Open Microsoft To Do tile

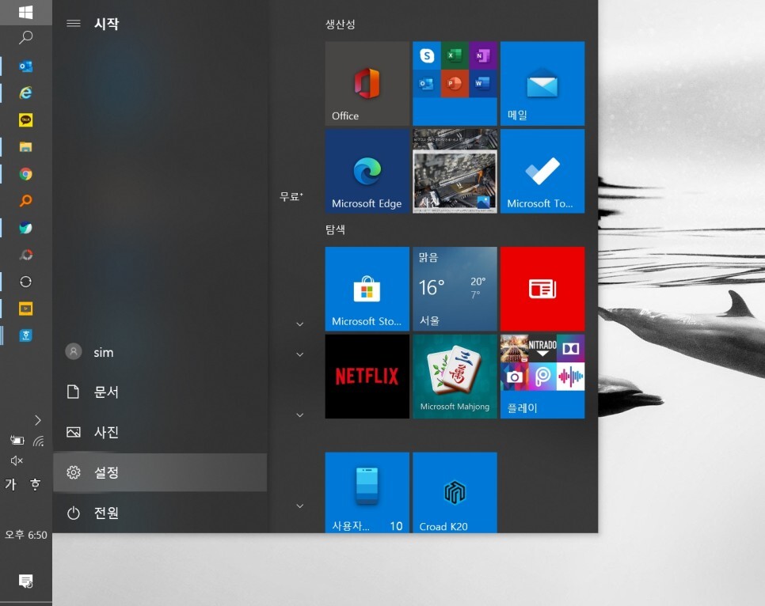click(542, 171)
